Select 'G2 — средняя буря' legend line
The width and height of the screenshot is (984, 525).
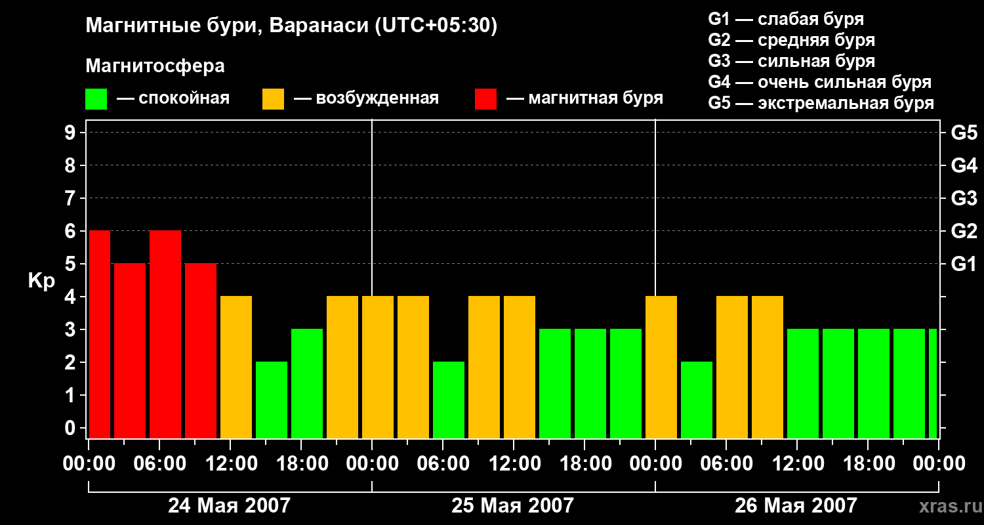(792, 40)
